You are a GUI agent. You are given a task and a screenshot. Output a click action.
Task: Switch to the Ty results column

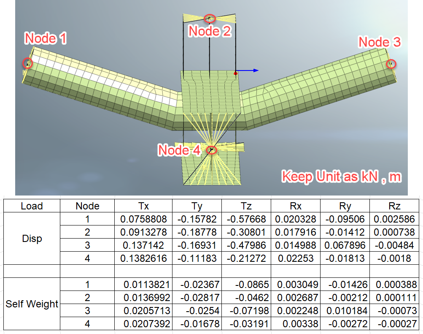(198, 206)
